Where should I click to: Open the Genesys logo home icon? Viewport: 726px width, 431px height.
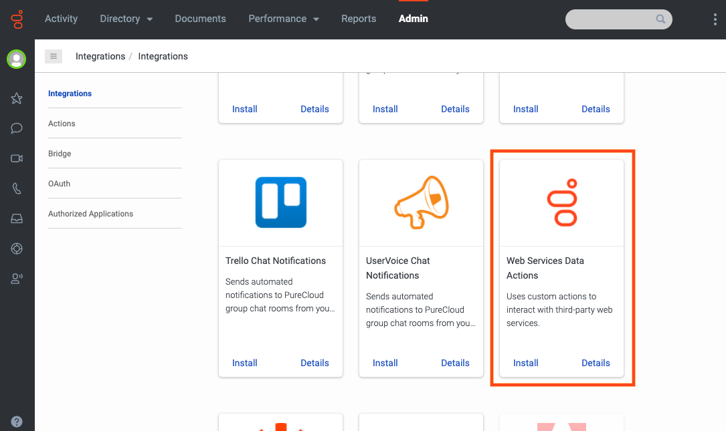(17, 19)
